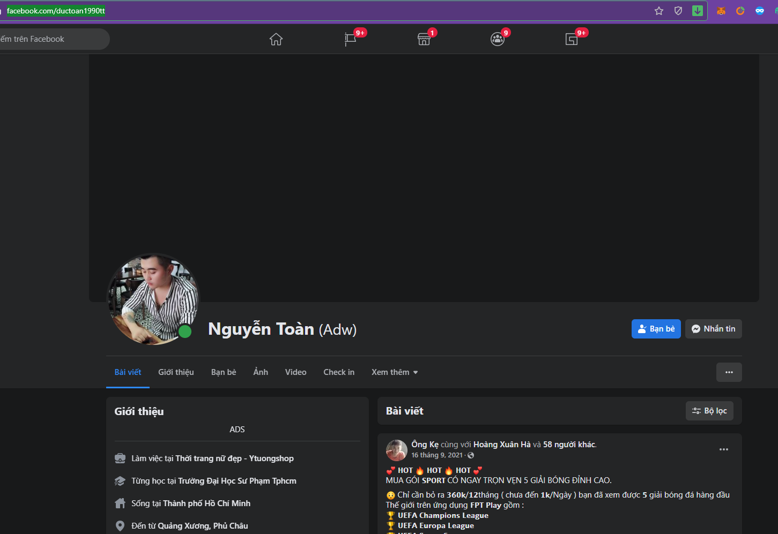Click the browser address bar URL
Image resolution: width=778 pixels, height=534 pixels.
56,11
